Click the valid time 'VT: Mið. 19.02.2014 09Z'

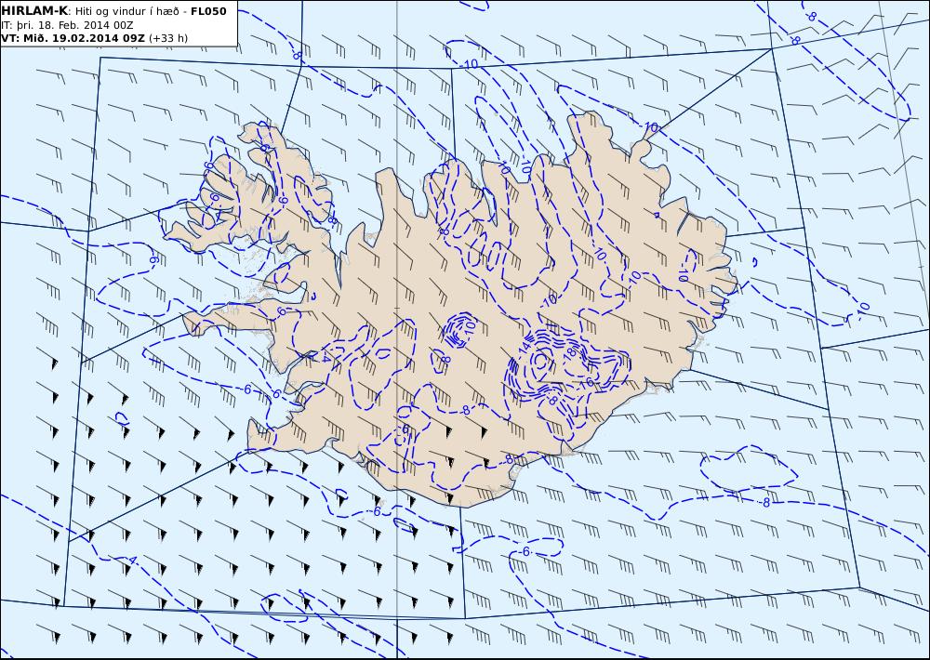pyautogui.click(x=73, y=38)
